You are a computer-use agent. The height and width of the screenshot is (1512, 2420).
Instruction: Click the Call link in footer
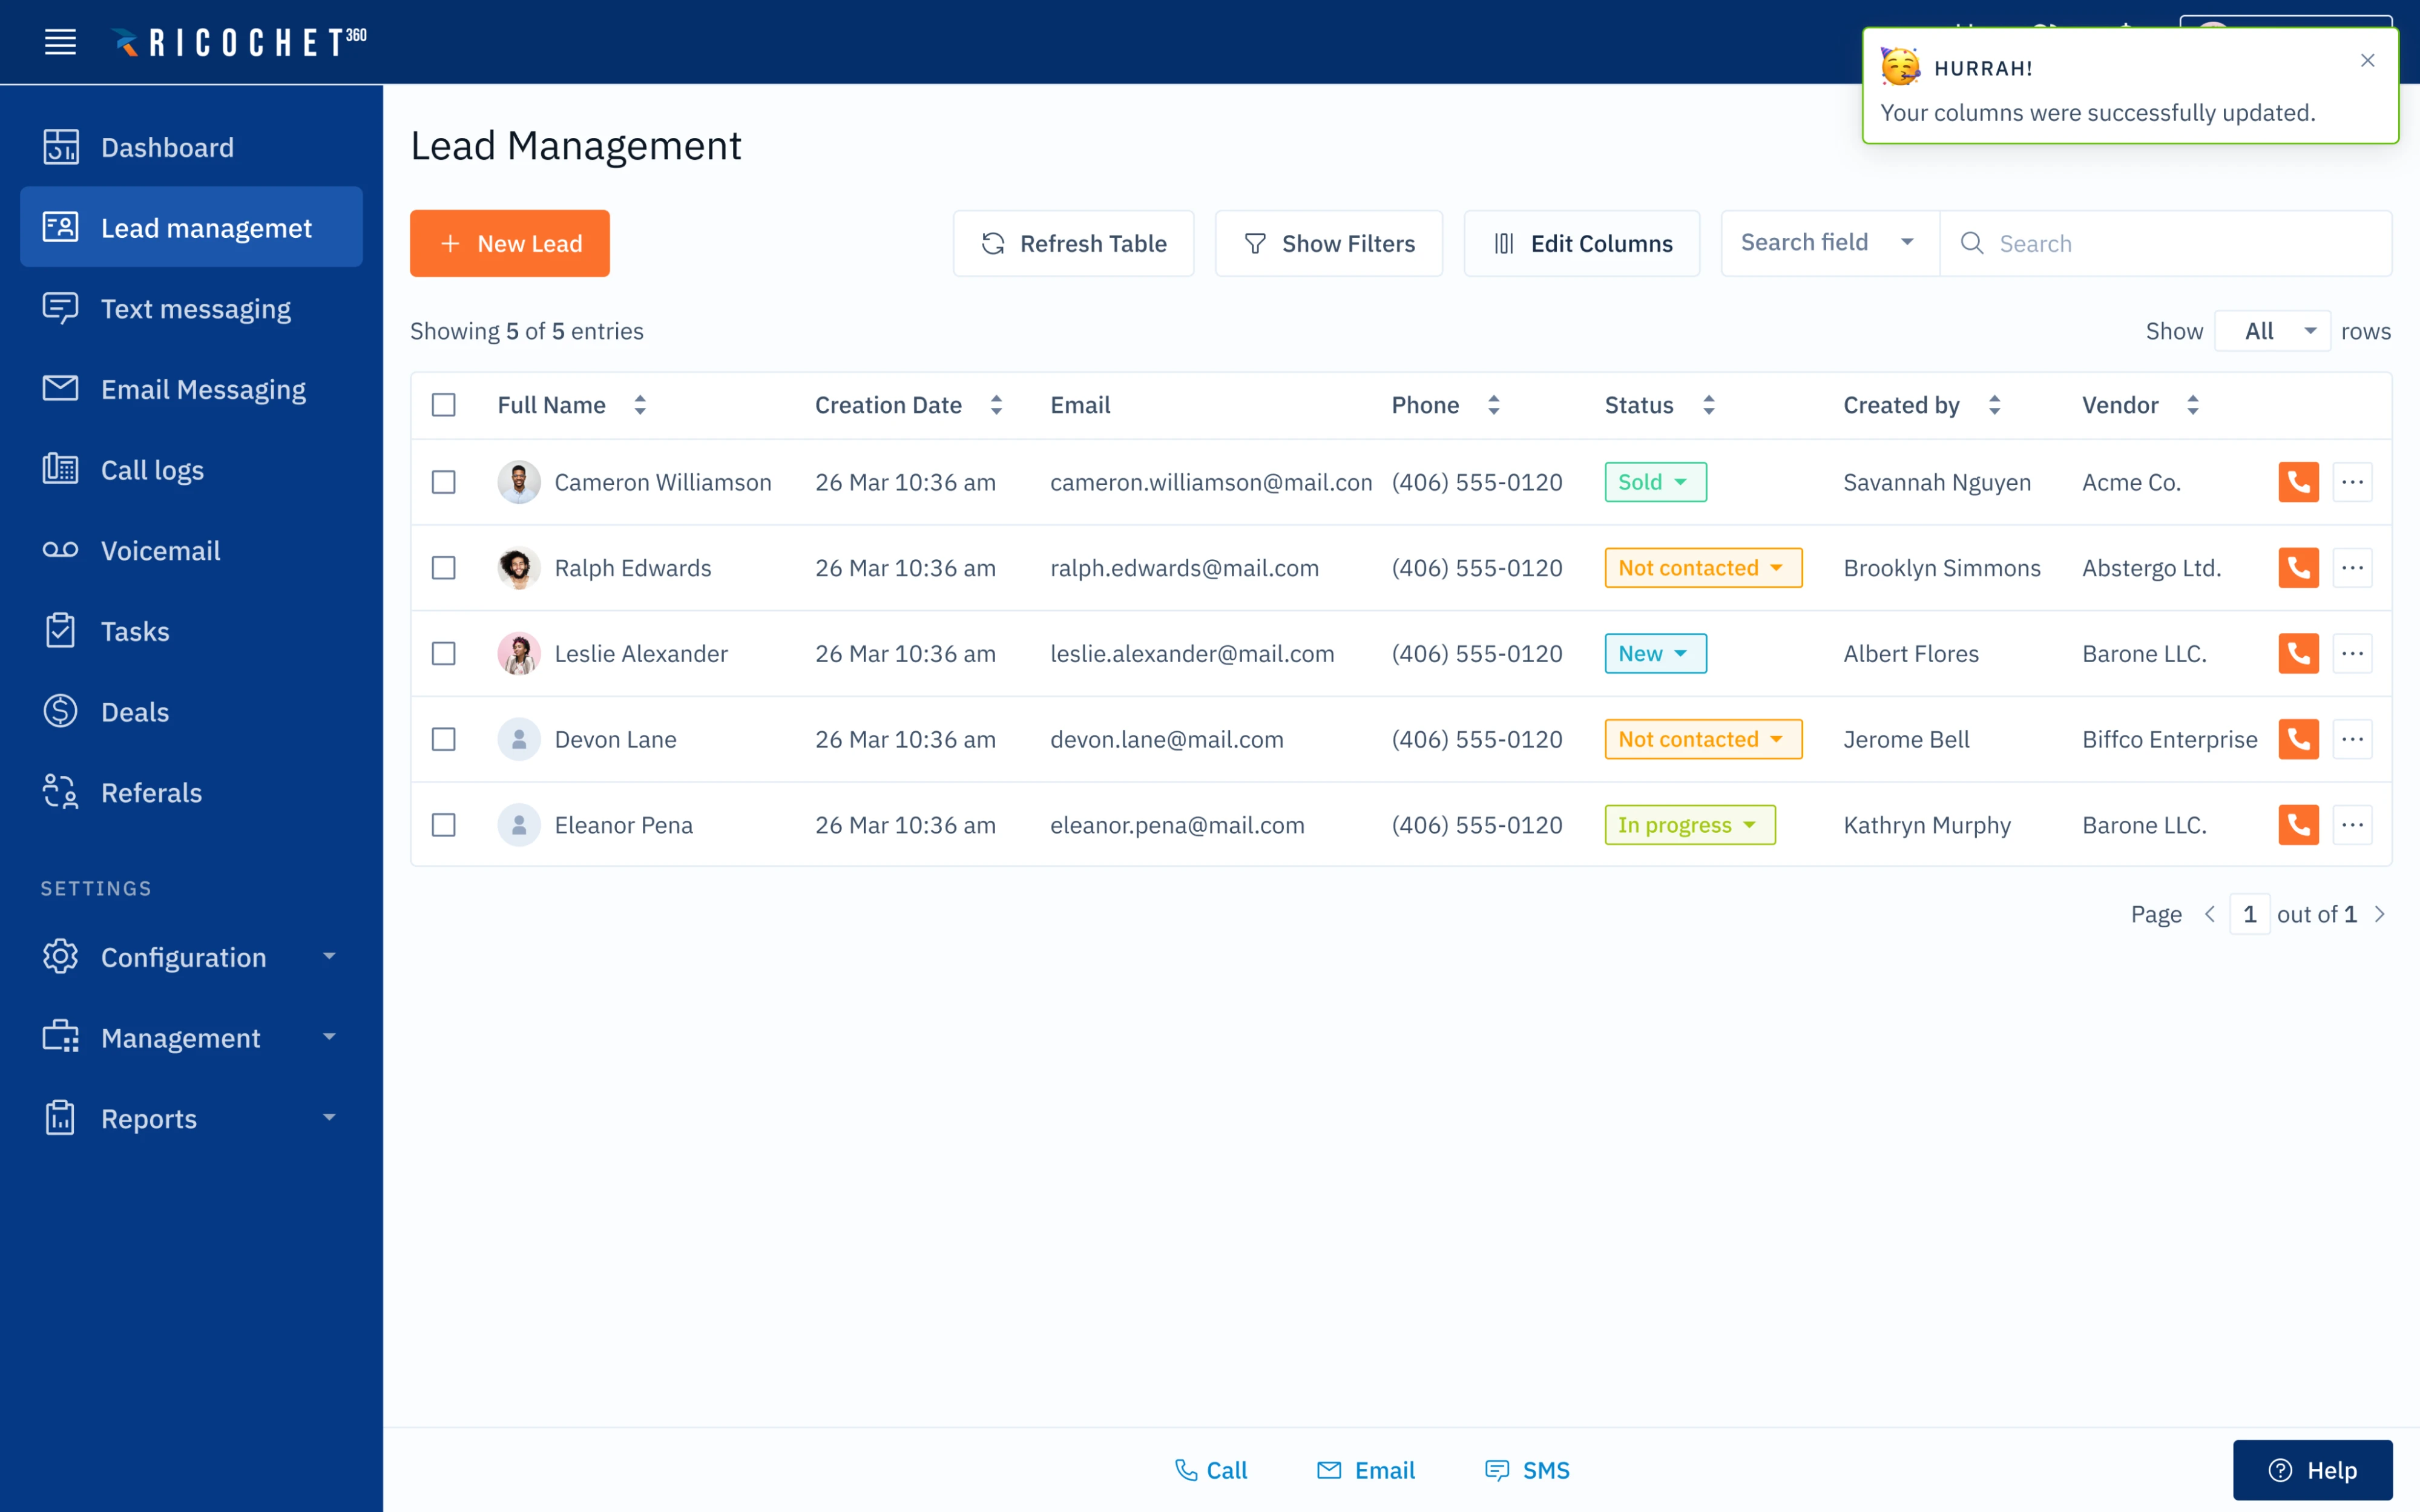(1210, 1470)
